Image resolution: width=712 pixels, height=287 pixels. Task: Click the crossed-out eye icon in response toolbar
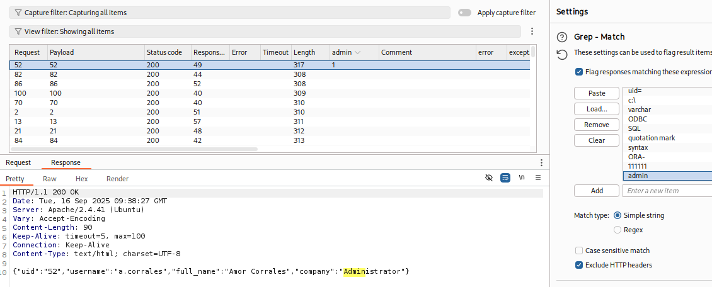pos(489,178)
